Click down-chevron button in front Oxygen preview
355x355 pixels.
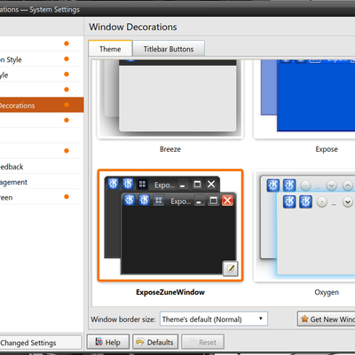coord(348,202)
